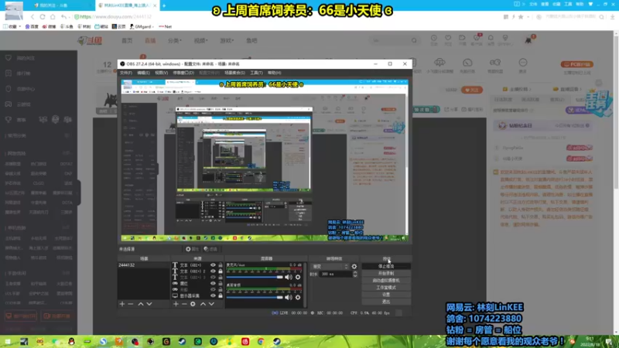Open the heart 关注 icon in the Douyu header
Viewport: 619px width, 348px height.
[x=448, y=39]
